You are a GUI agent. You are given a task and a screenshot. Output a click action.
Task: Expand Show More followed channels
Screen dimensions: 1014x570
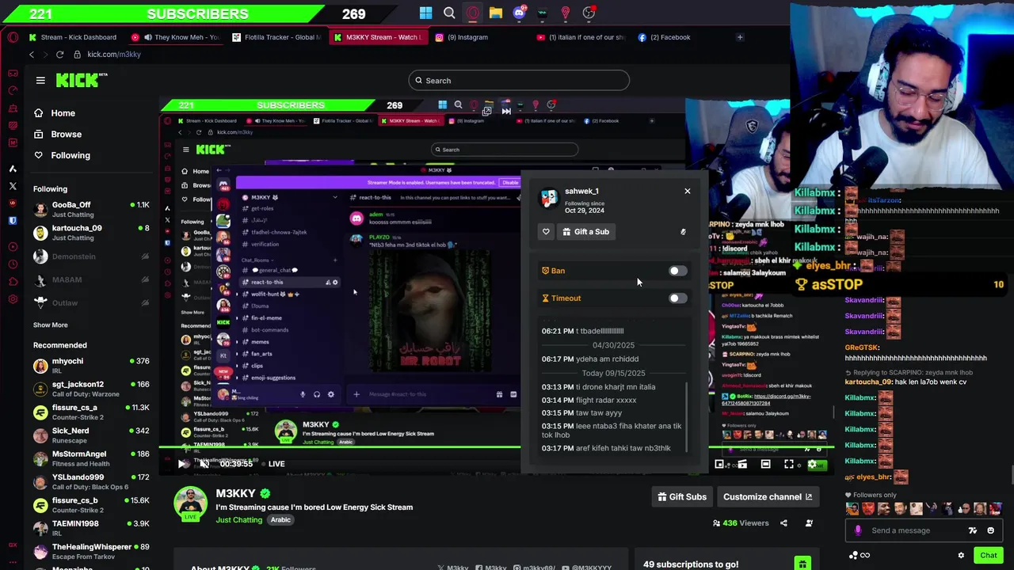50,325
